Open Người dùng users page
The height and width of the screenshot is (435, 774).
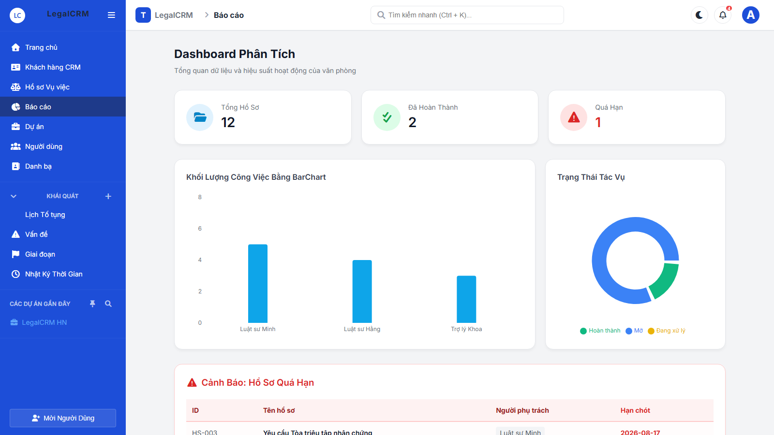tap(63, 146)
